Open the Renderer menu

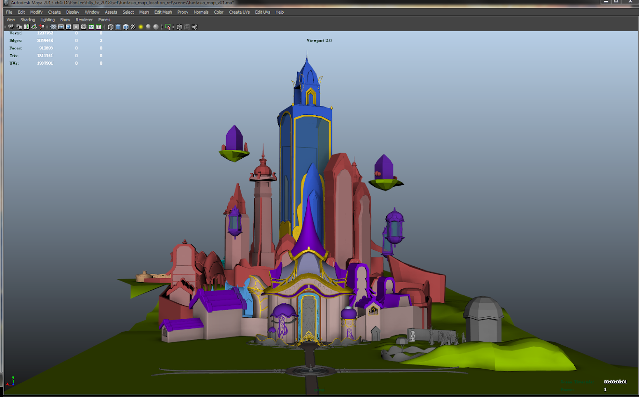coord(84,19)
